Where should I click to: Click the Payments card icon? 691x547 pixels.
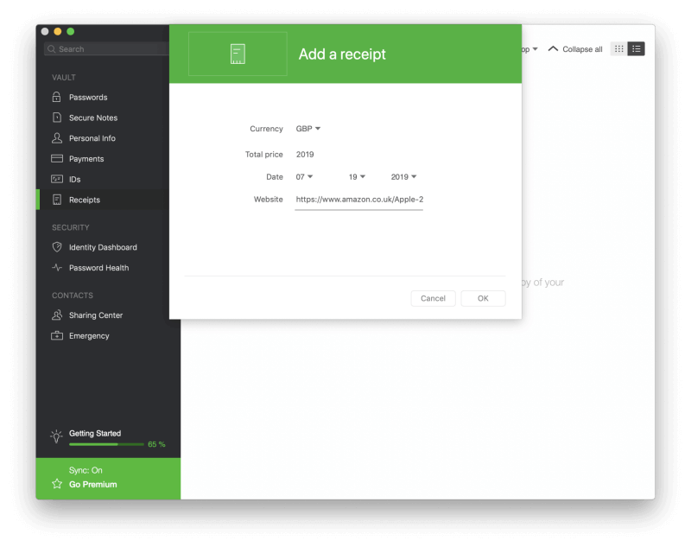[57, 159]
